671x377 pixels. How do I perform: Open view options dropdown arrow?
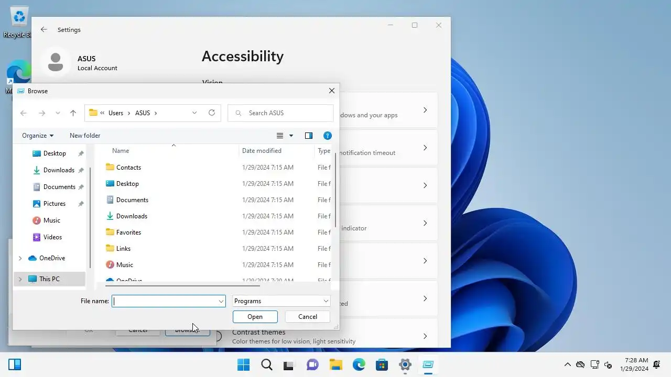tap(291, 136)
